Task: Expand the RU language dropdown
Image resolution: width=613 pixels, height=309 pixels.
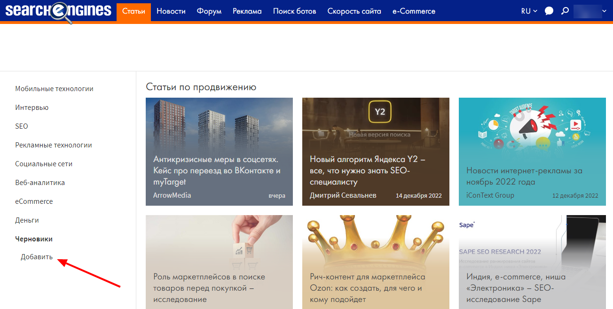Action: click(x=529, y=11)
